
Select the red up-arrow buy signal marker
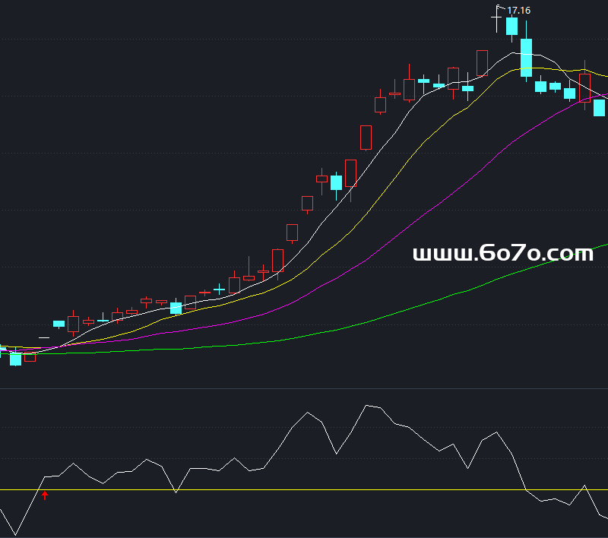(x=45, y=495)
